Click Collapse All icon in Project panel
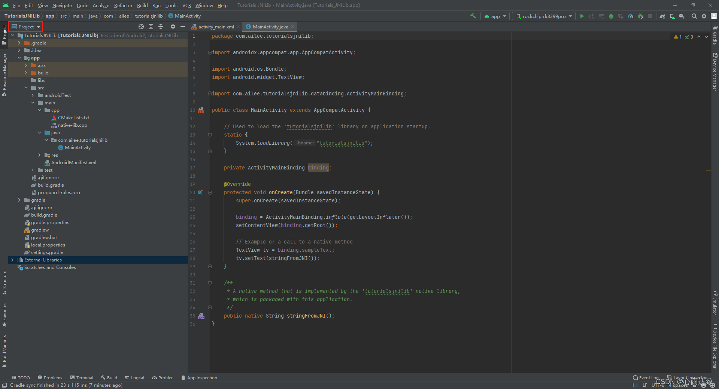The height and width of the screenshot is (389, 719). tap(161, 27)
